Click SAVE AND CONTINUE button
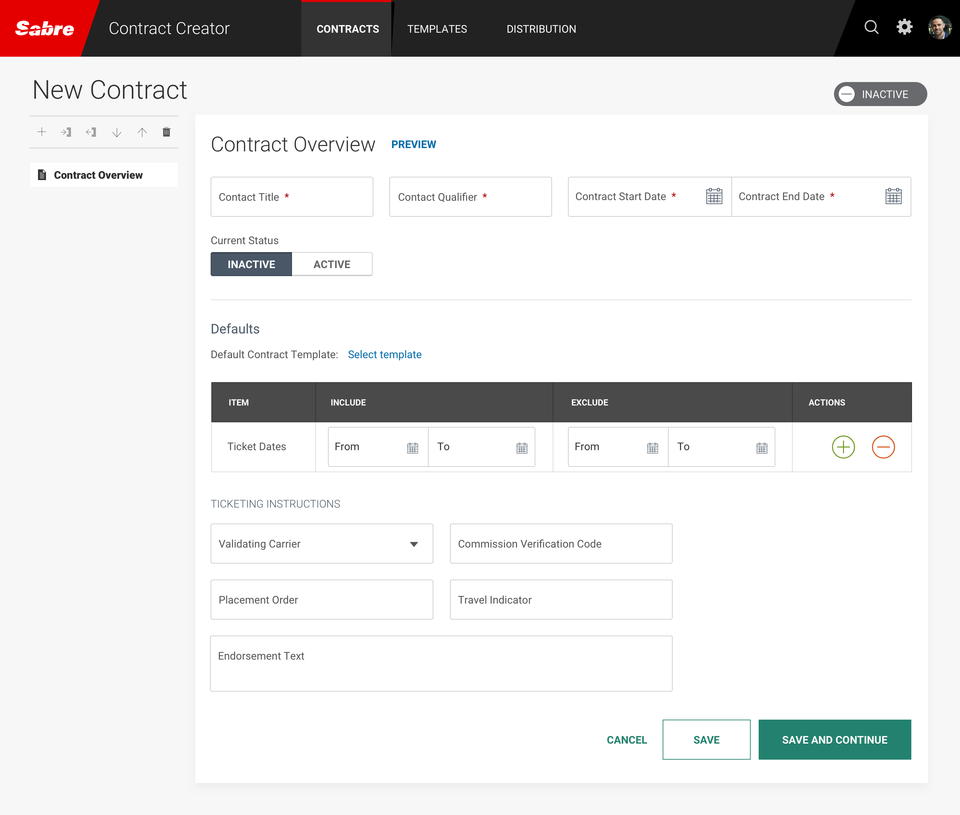Image resolution: width=960 pixels, height=815 pixels. [x=834, y=739]
